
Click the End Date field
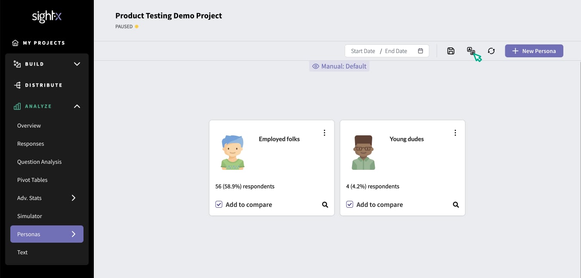pyautogui.click(x=396, y=51)
